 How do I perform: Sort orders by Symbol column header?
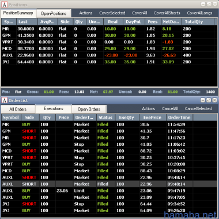click(x=11, y=118)
